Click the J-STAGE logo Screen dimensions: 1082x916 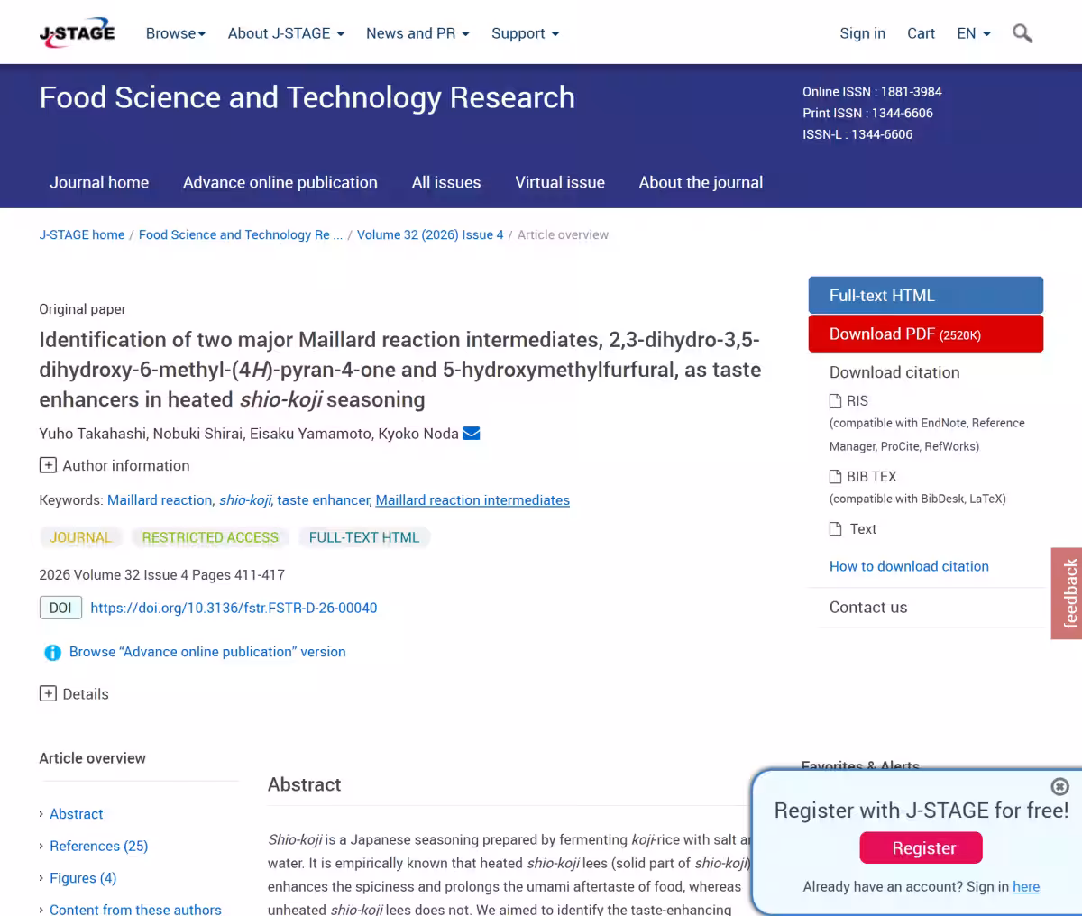click(77, 33)
